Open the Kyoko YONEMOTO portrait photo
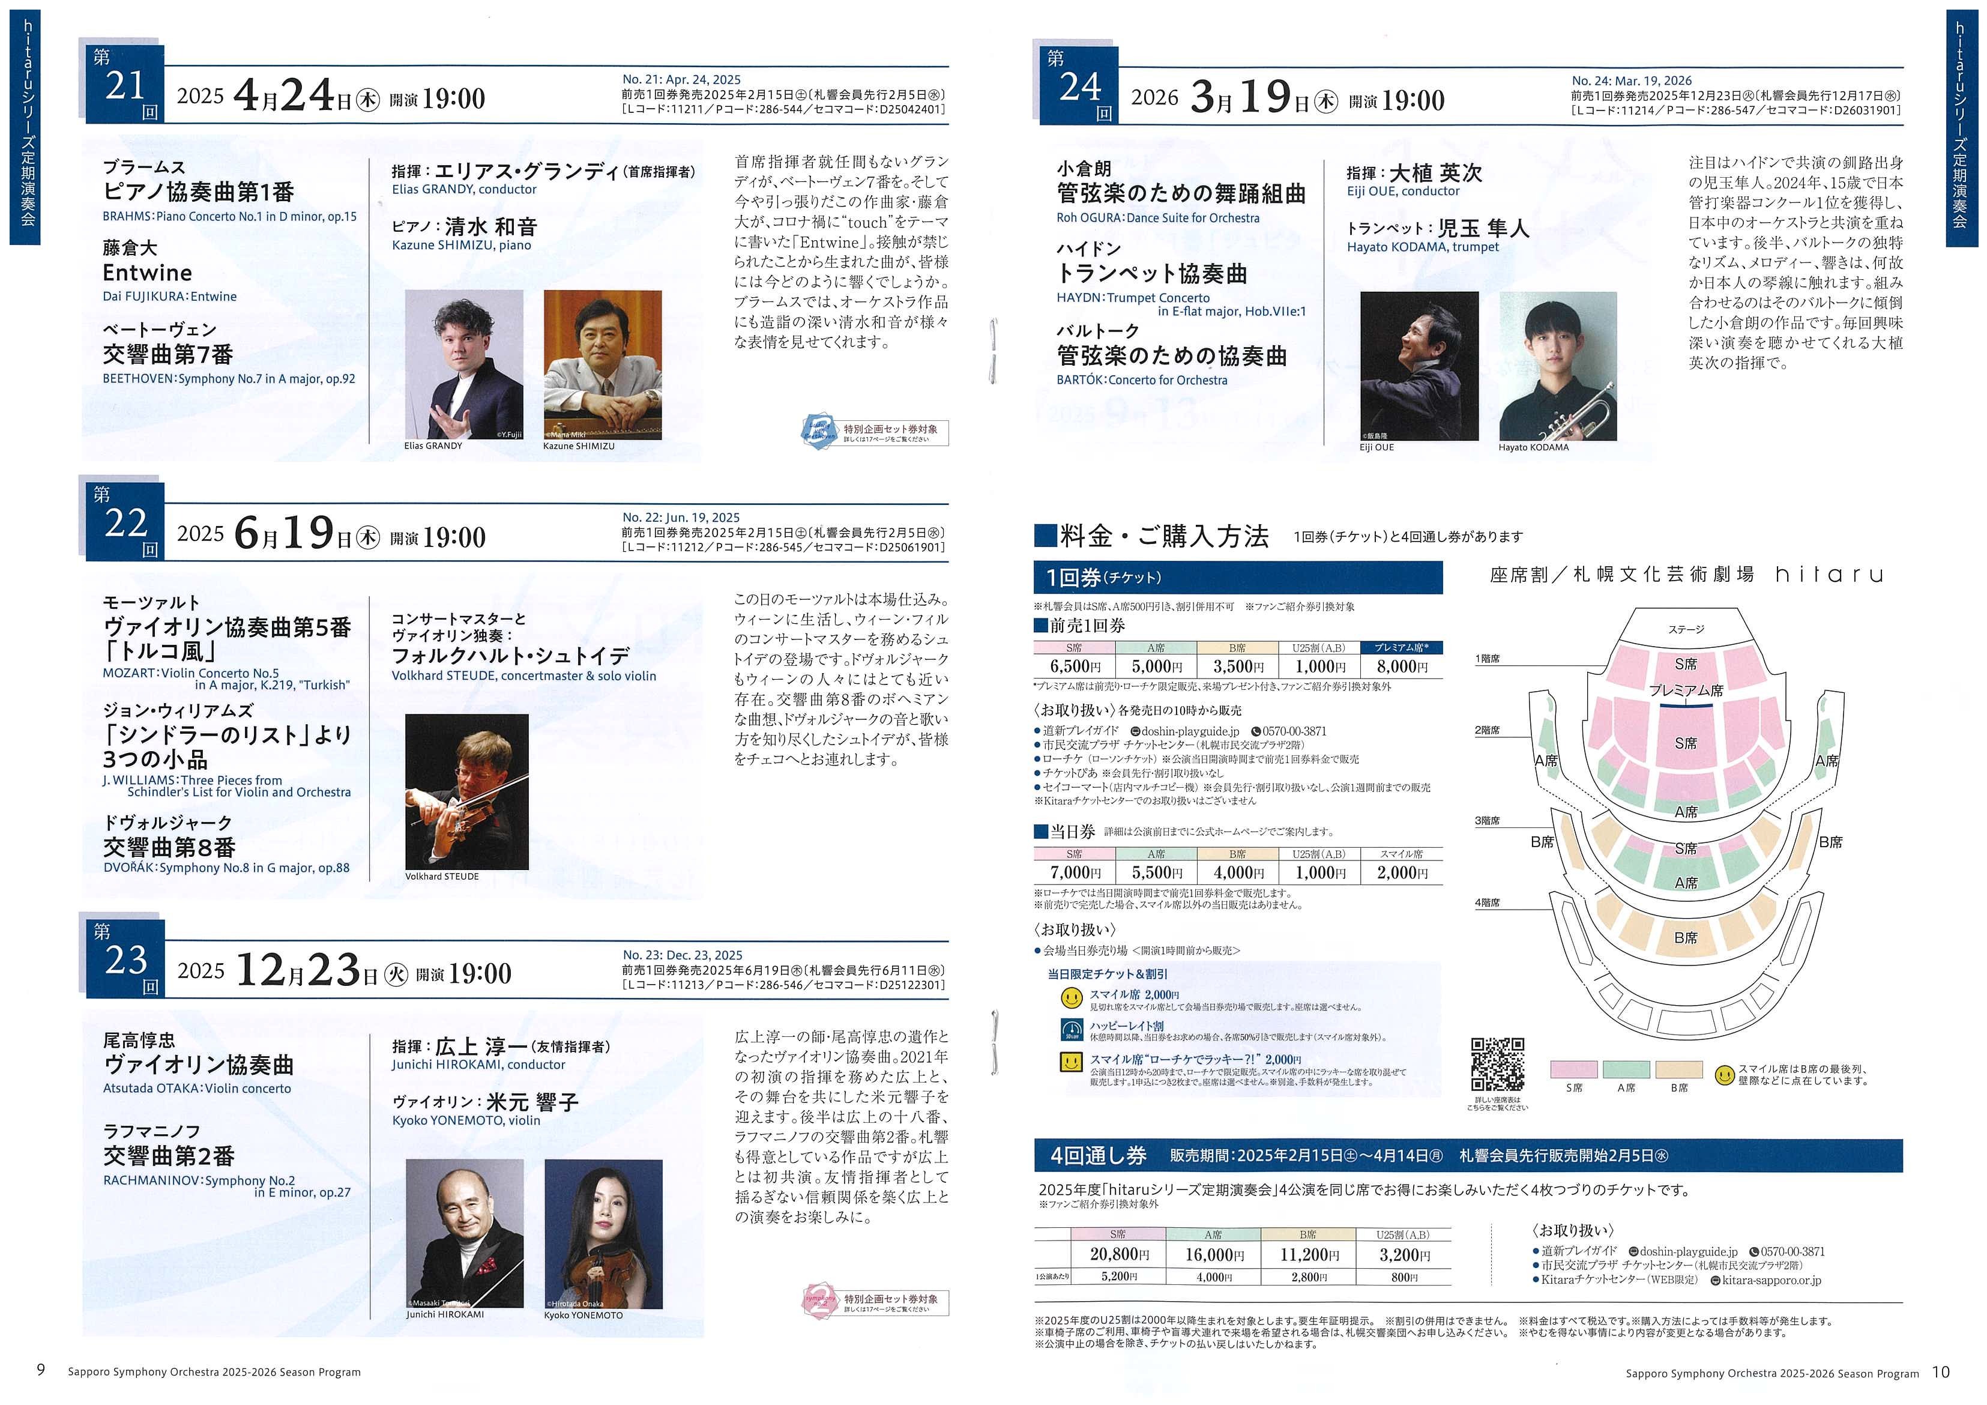The image size is (1987, 1405). pos(603,1234)
